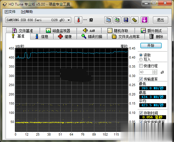Copy screenshot to clipboard toolbar icon

point(117,20)
